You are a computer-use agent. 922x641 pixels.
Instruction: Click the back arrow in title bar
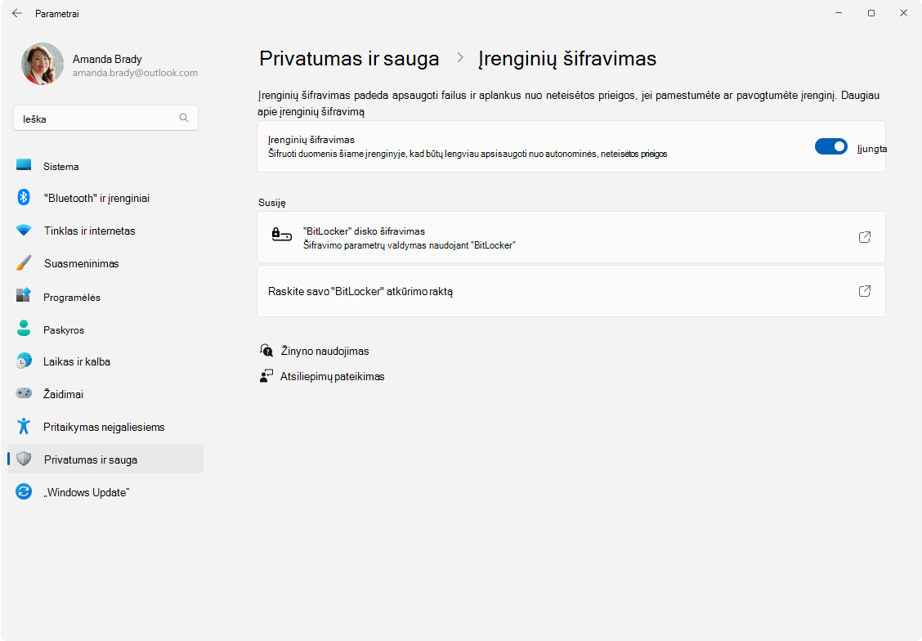pos(17,13)
